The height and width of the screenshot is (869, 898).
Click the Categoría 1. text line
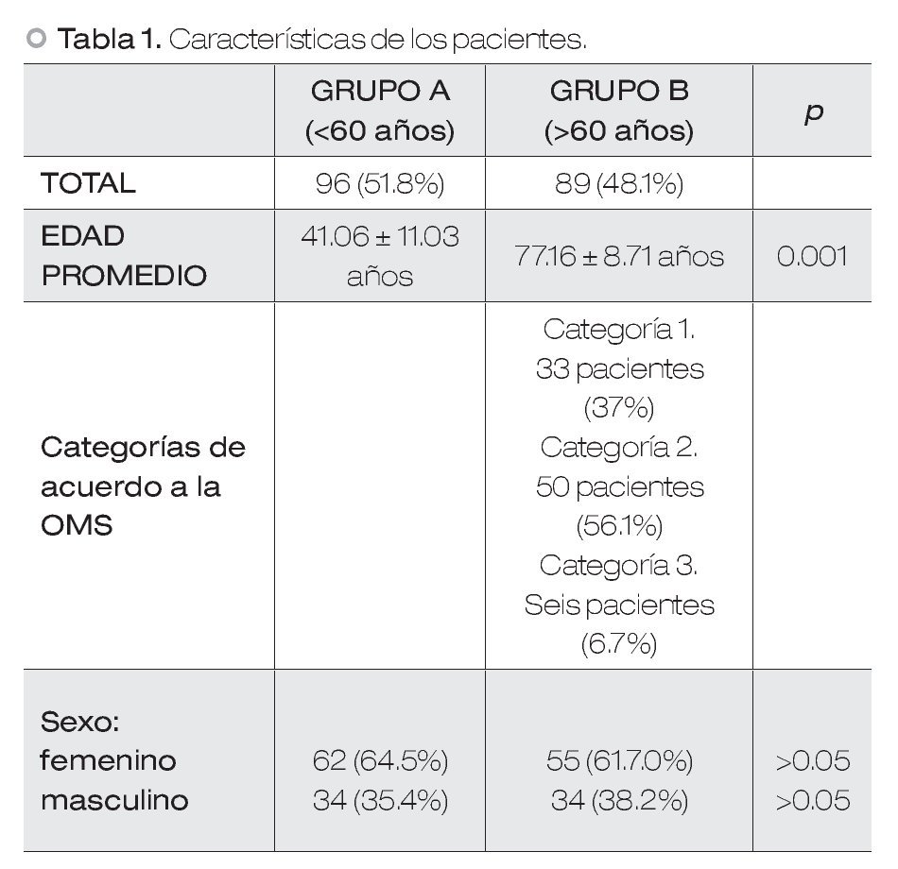click(x=619, y=329)
